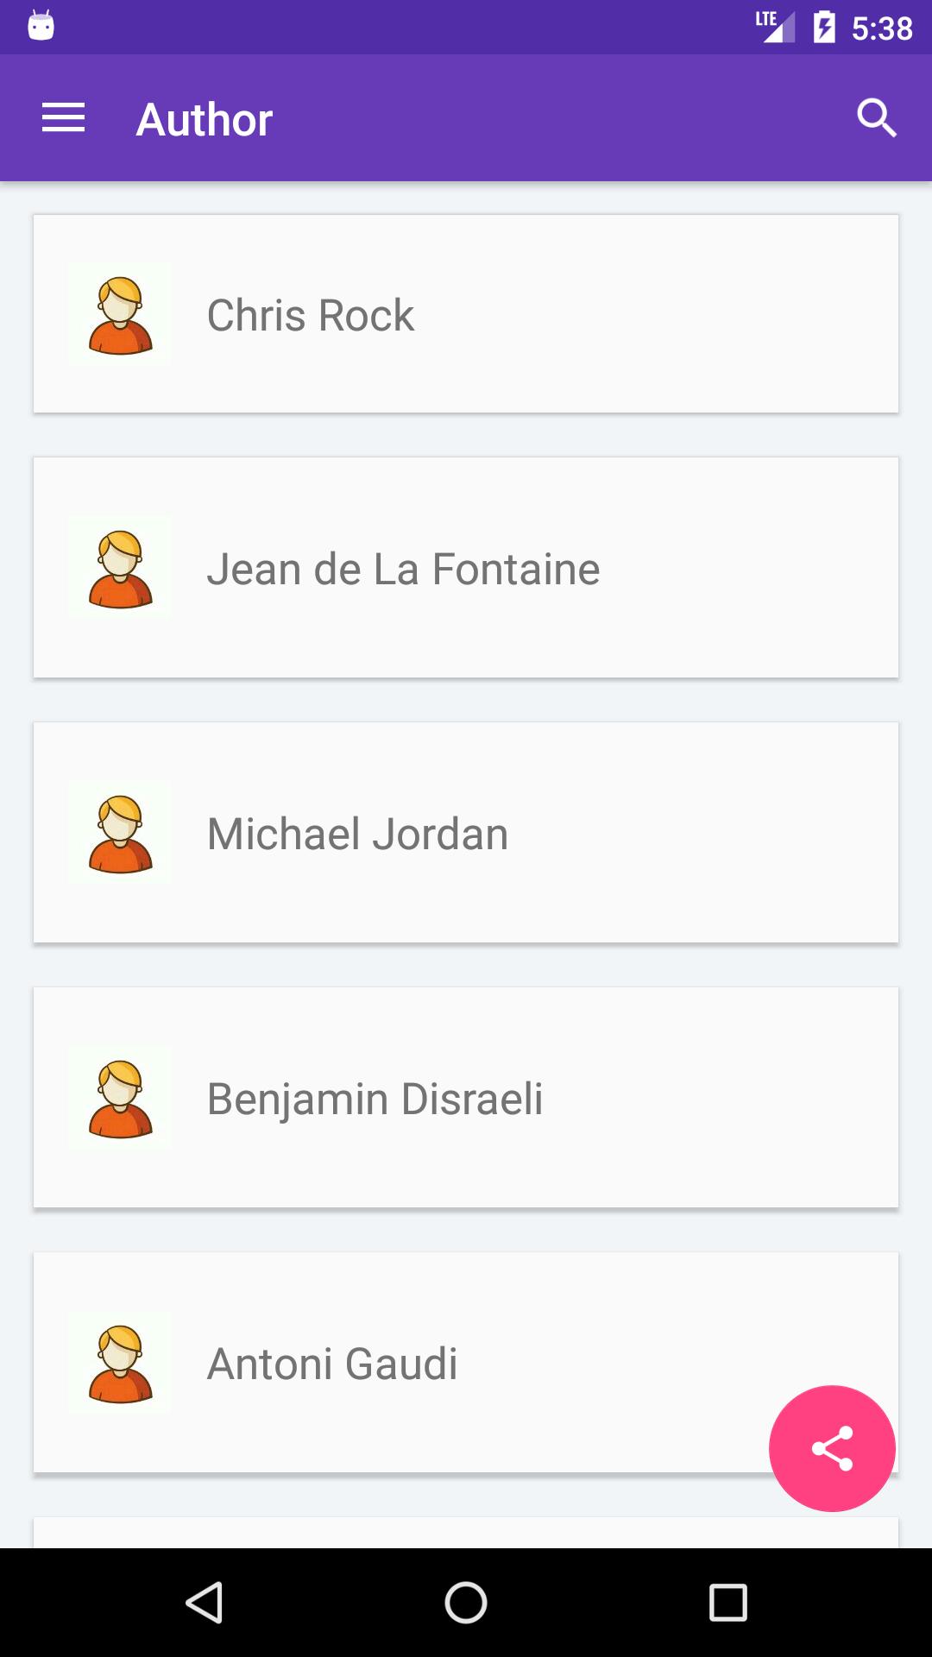The image size is (932, 1657).
Task: Tap the Android back navigation button
Action: [x=205, y=1603]
